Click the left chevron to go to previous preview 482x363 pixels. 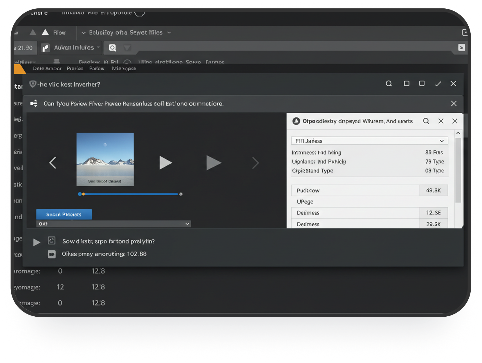[53, 163]
